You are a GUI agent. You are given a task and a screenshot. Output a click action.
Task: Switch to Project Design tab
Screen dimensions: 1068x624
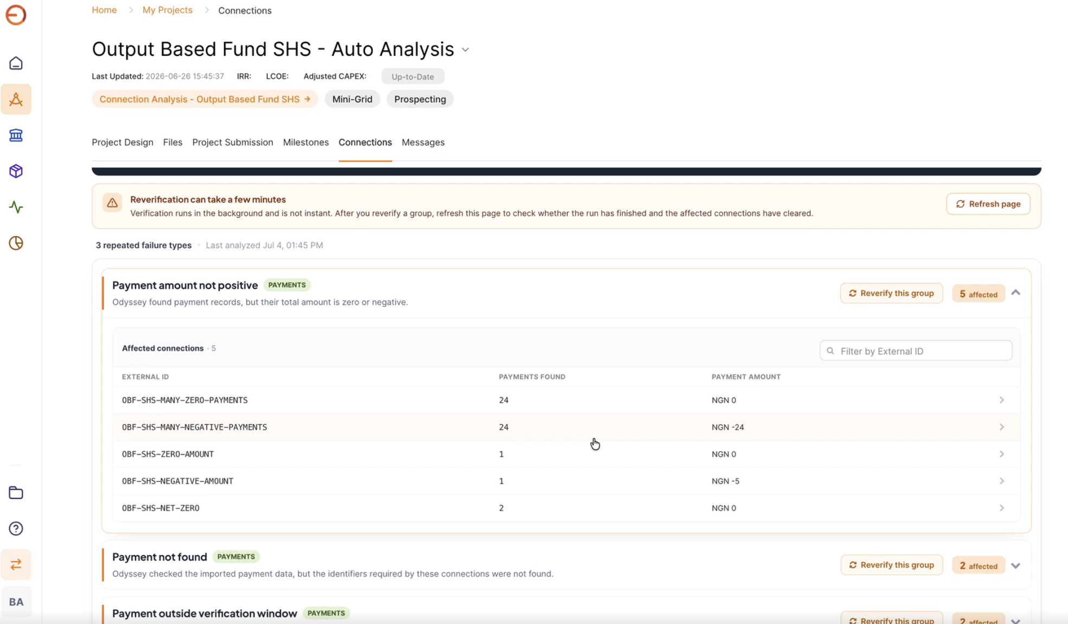tap(123, 142)
